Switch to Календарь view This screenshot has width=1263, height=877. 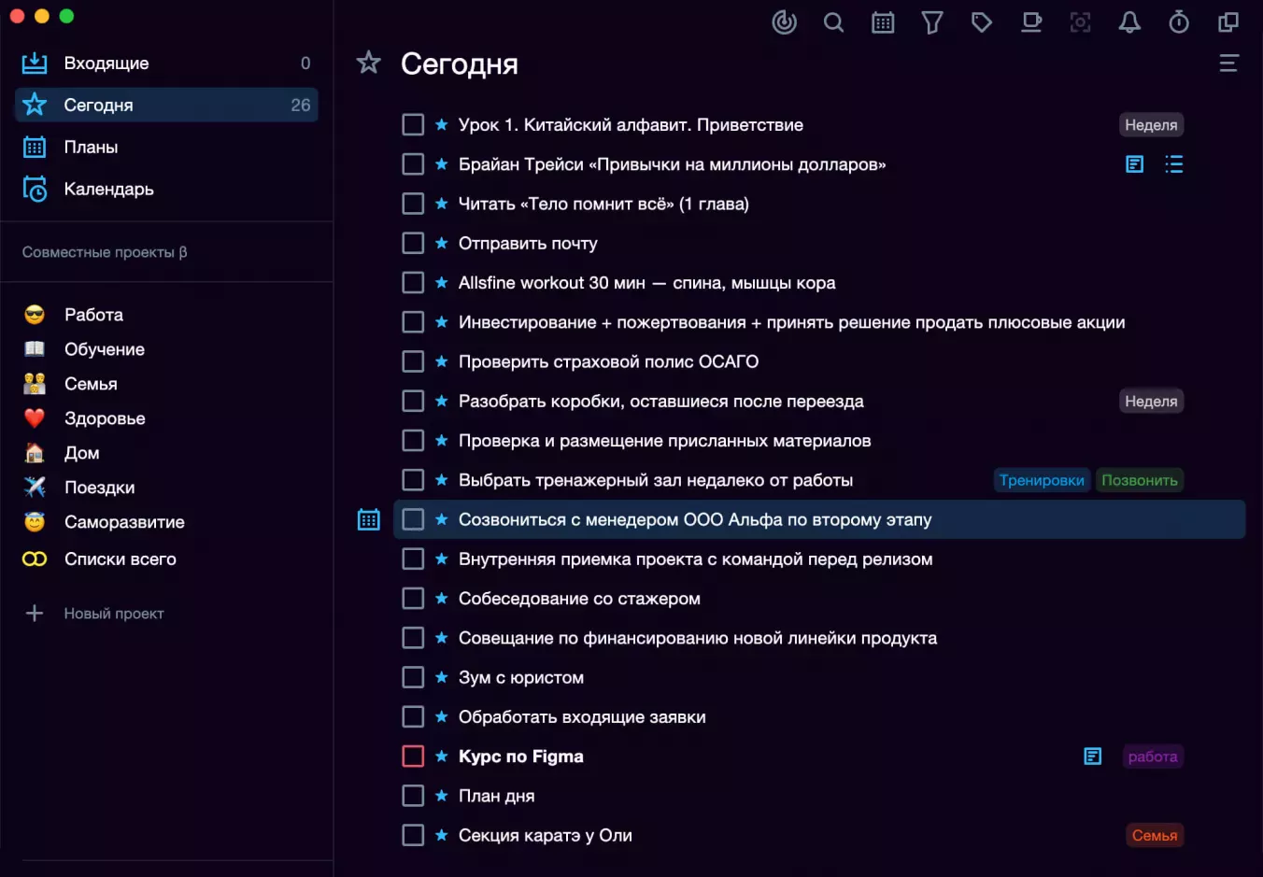[166, 189]
